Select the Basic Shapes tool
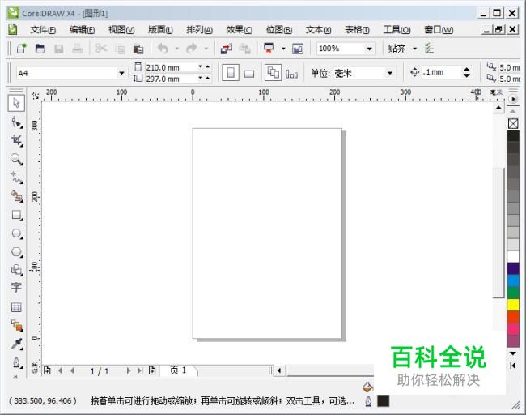The image size is (526, 415). point(16,270)
